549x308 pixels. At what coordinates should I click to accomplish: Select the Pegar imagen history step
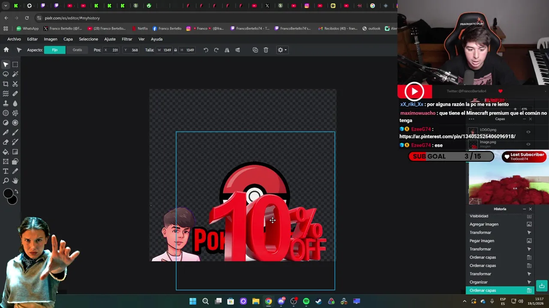[500, 241]
